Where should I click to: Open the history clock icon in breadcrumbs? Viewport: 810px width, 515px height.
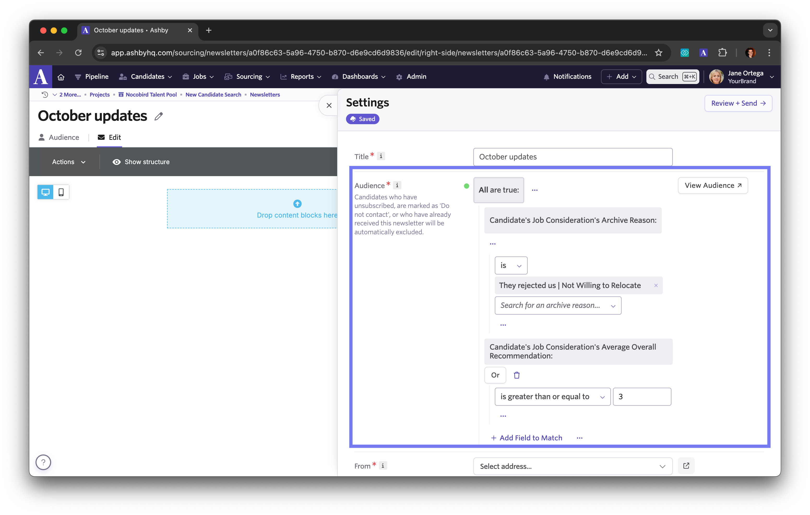click(45, 94)
